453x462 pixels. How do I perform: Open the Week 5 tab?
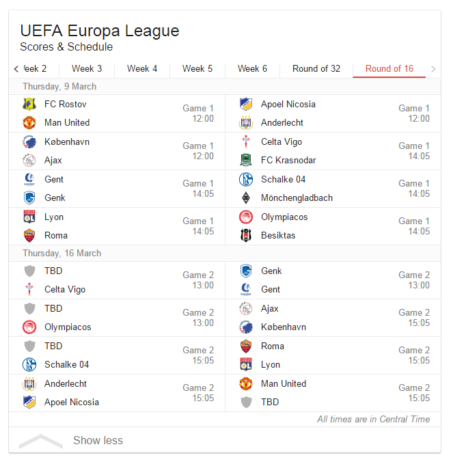pyautogui.click(x=197, y=68)
